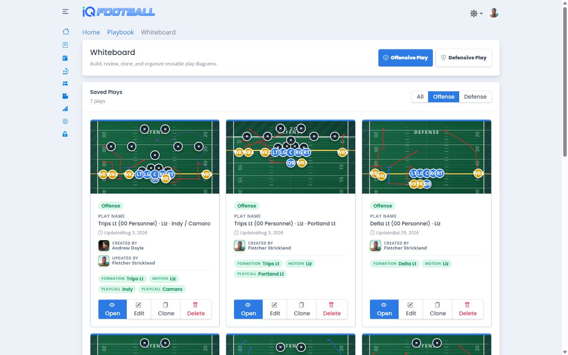Click the Offense badge on Indy / Camaro card
This screenshot has height=355, width=568.
pyautogui.click(x=111, y=206)
